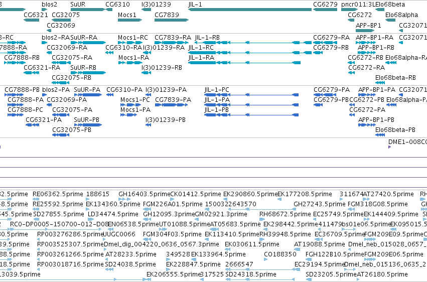Click the long JIL-1 gene bar in top track

tap(250, 10)
